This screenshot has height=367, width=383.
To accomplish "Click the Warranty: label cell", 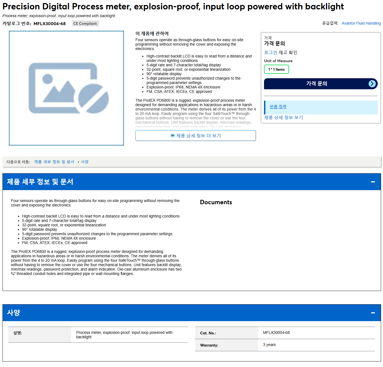I will click(x=227, y=345).
